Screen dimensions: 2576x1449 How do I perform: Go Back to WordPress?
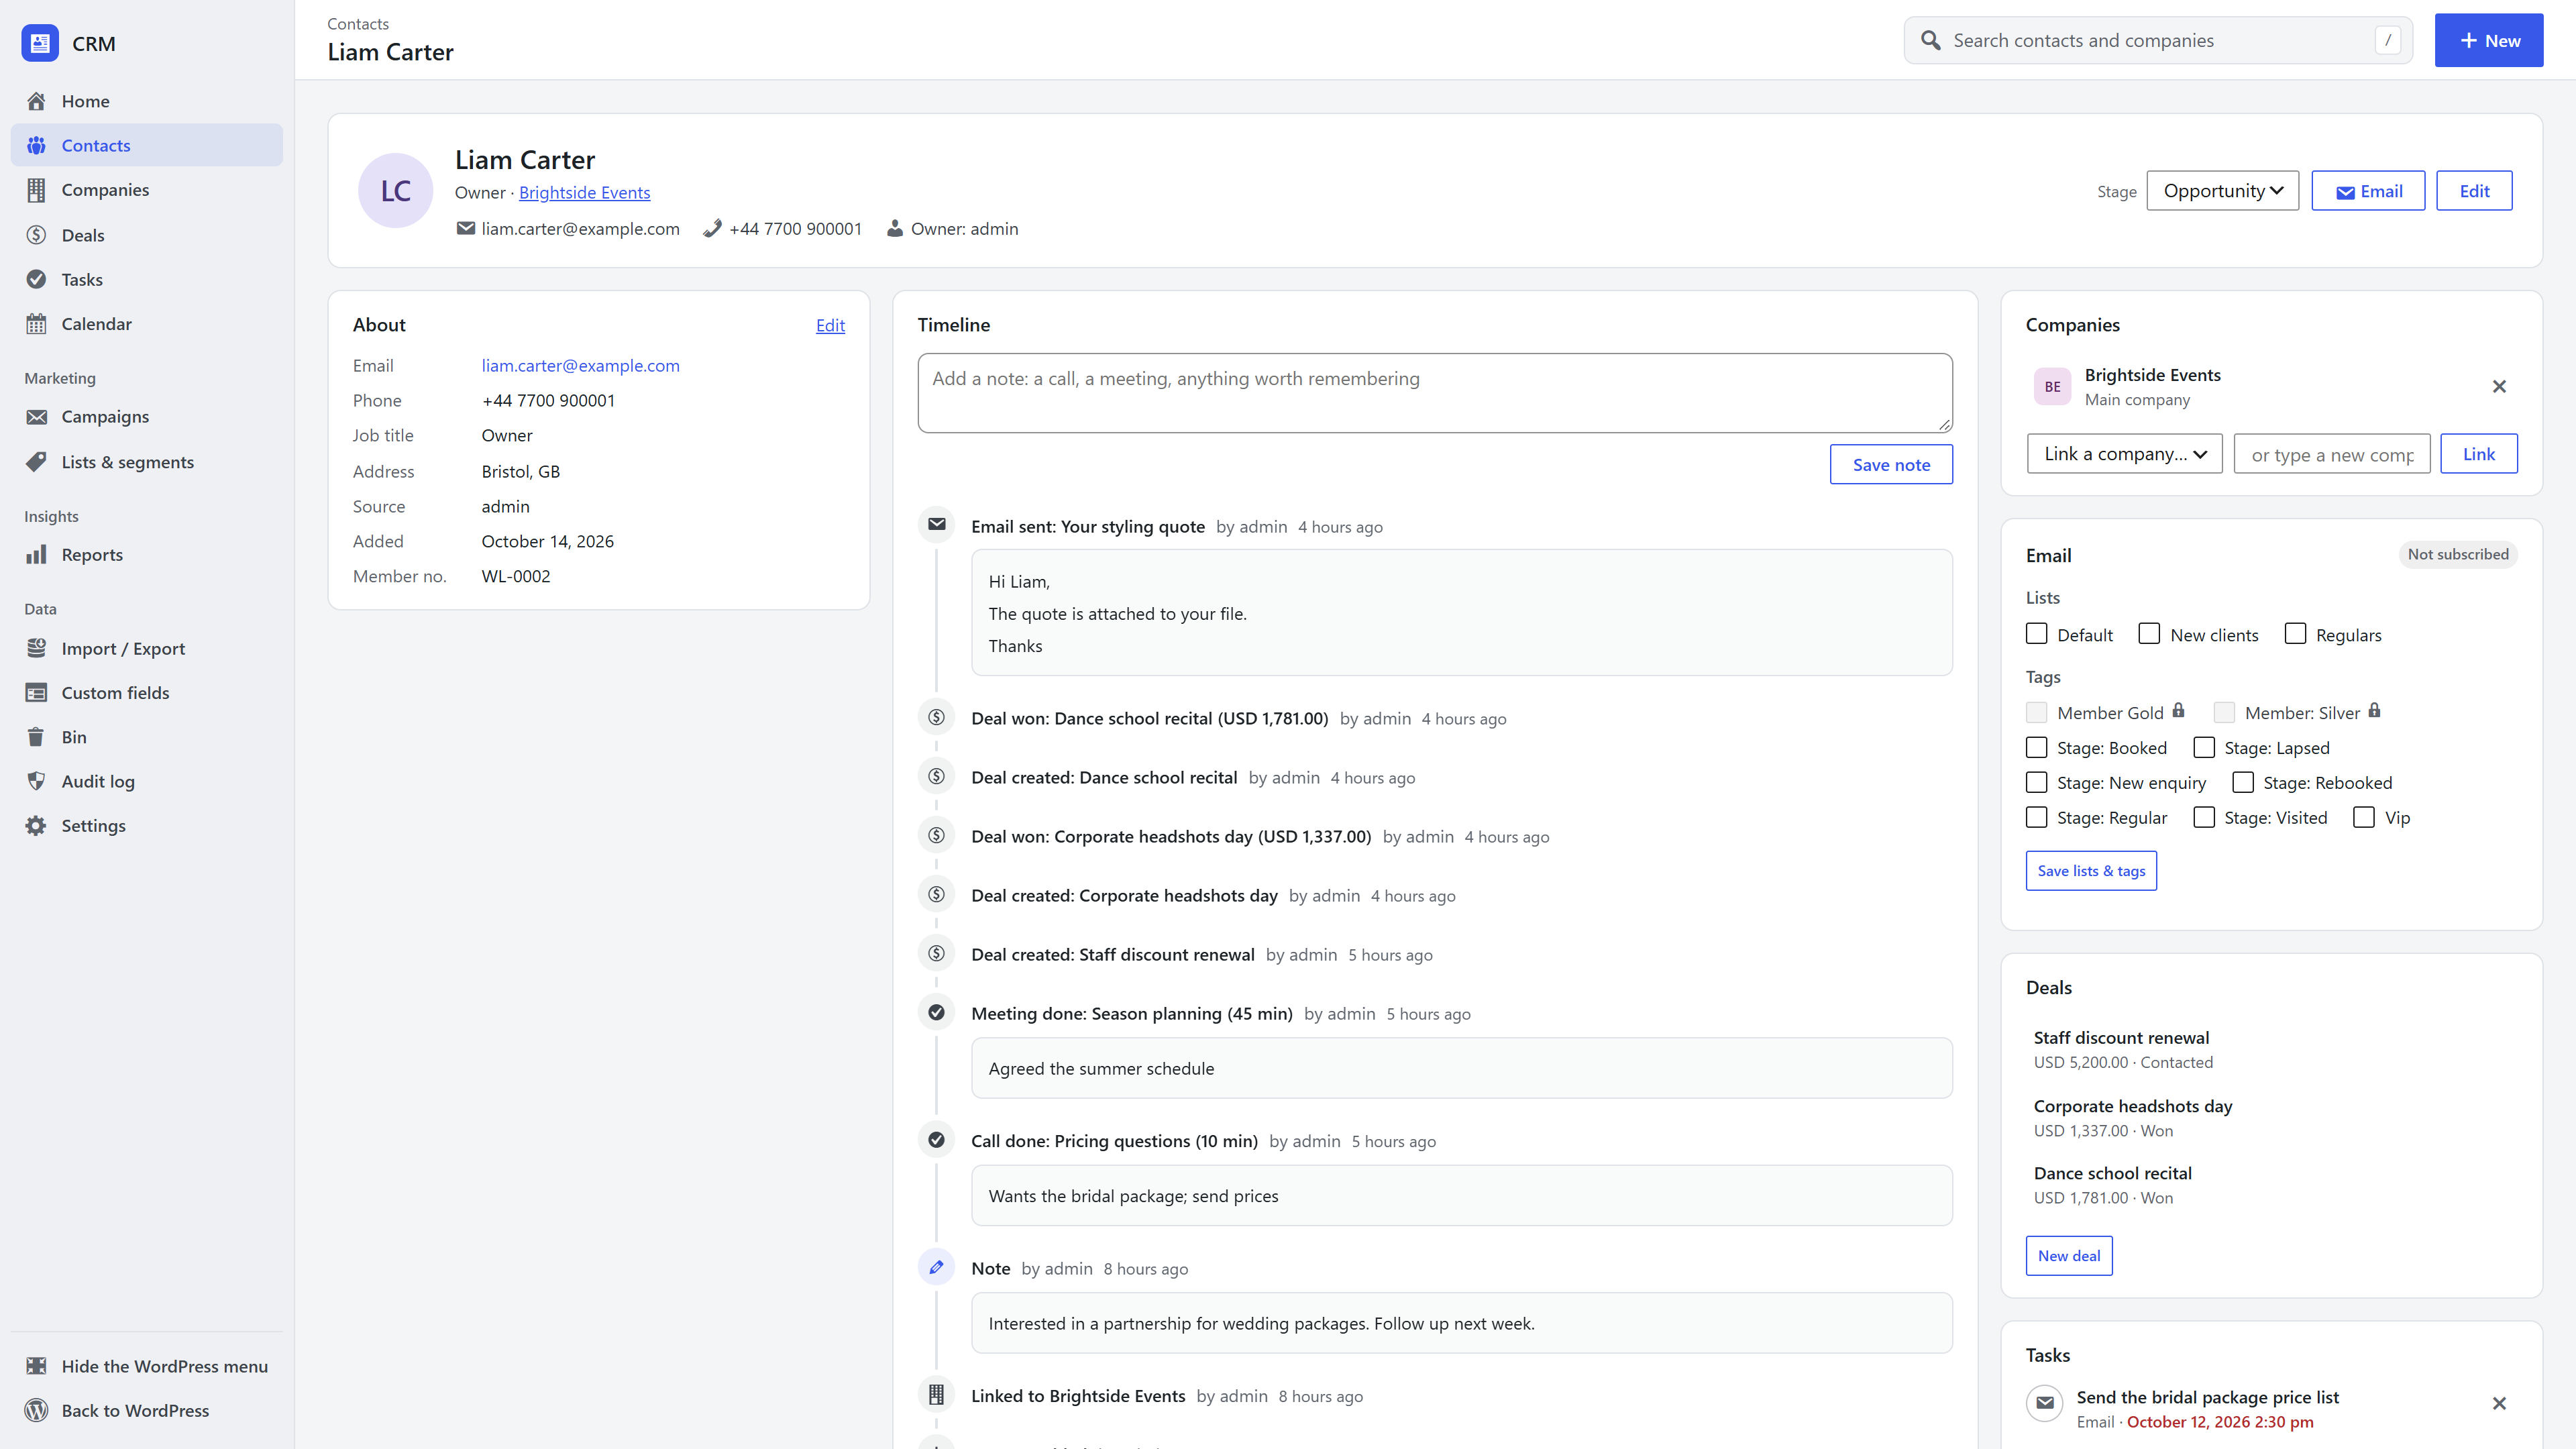coord(147,1411)
